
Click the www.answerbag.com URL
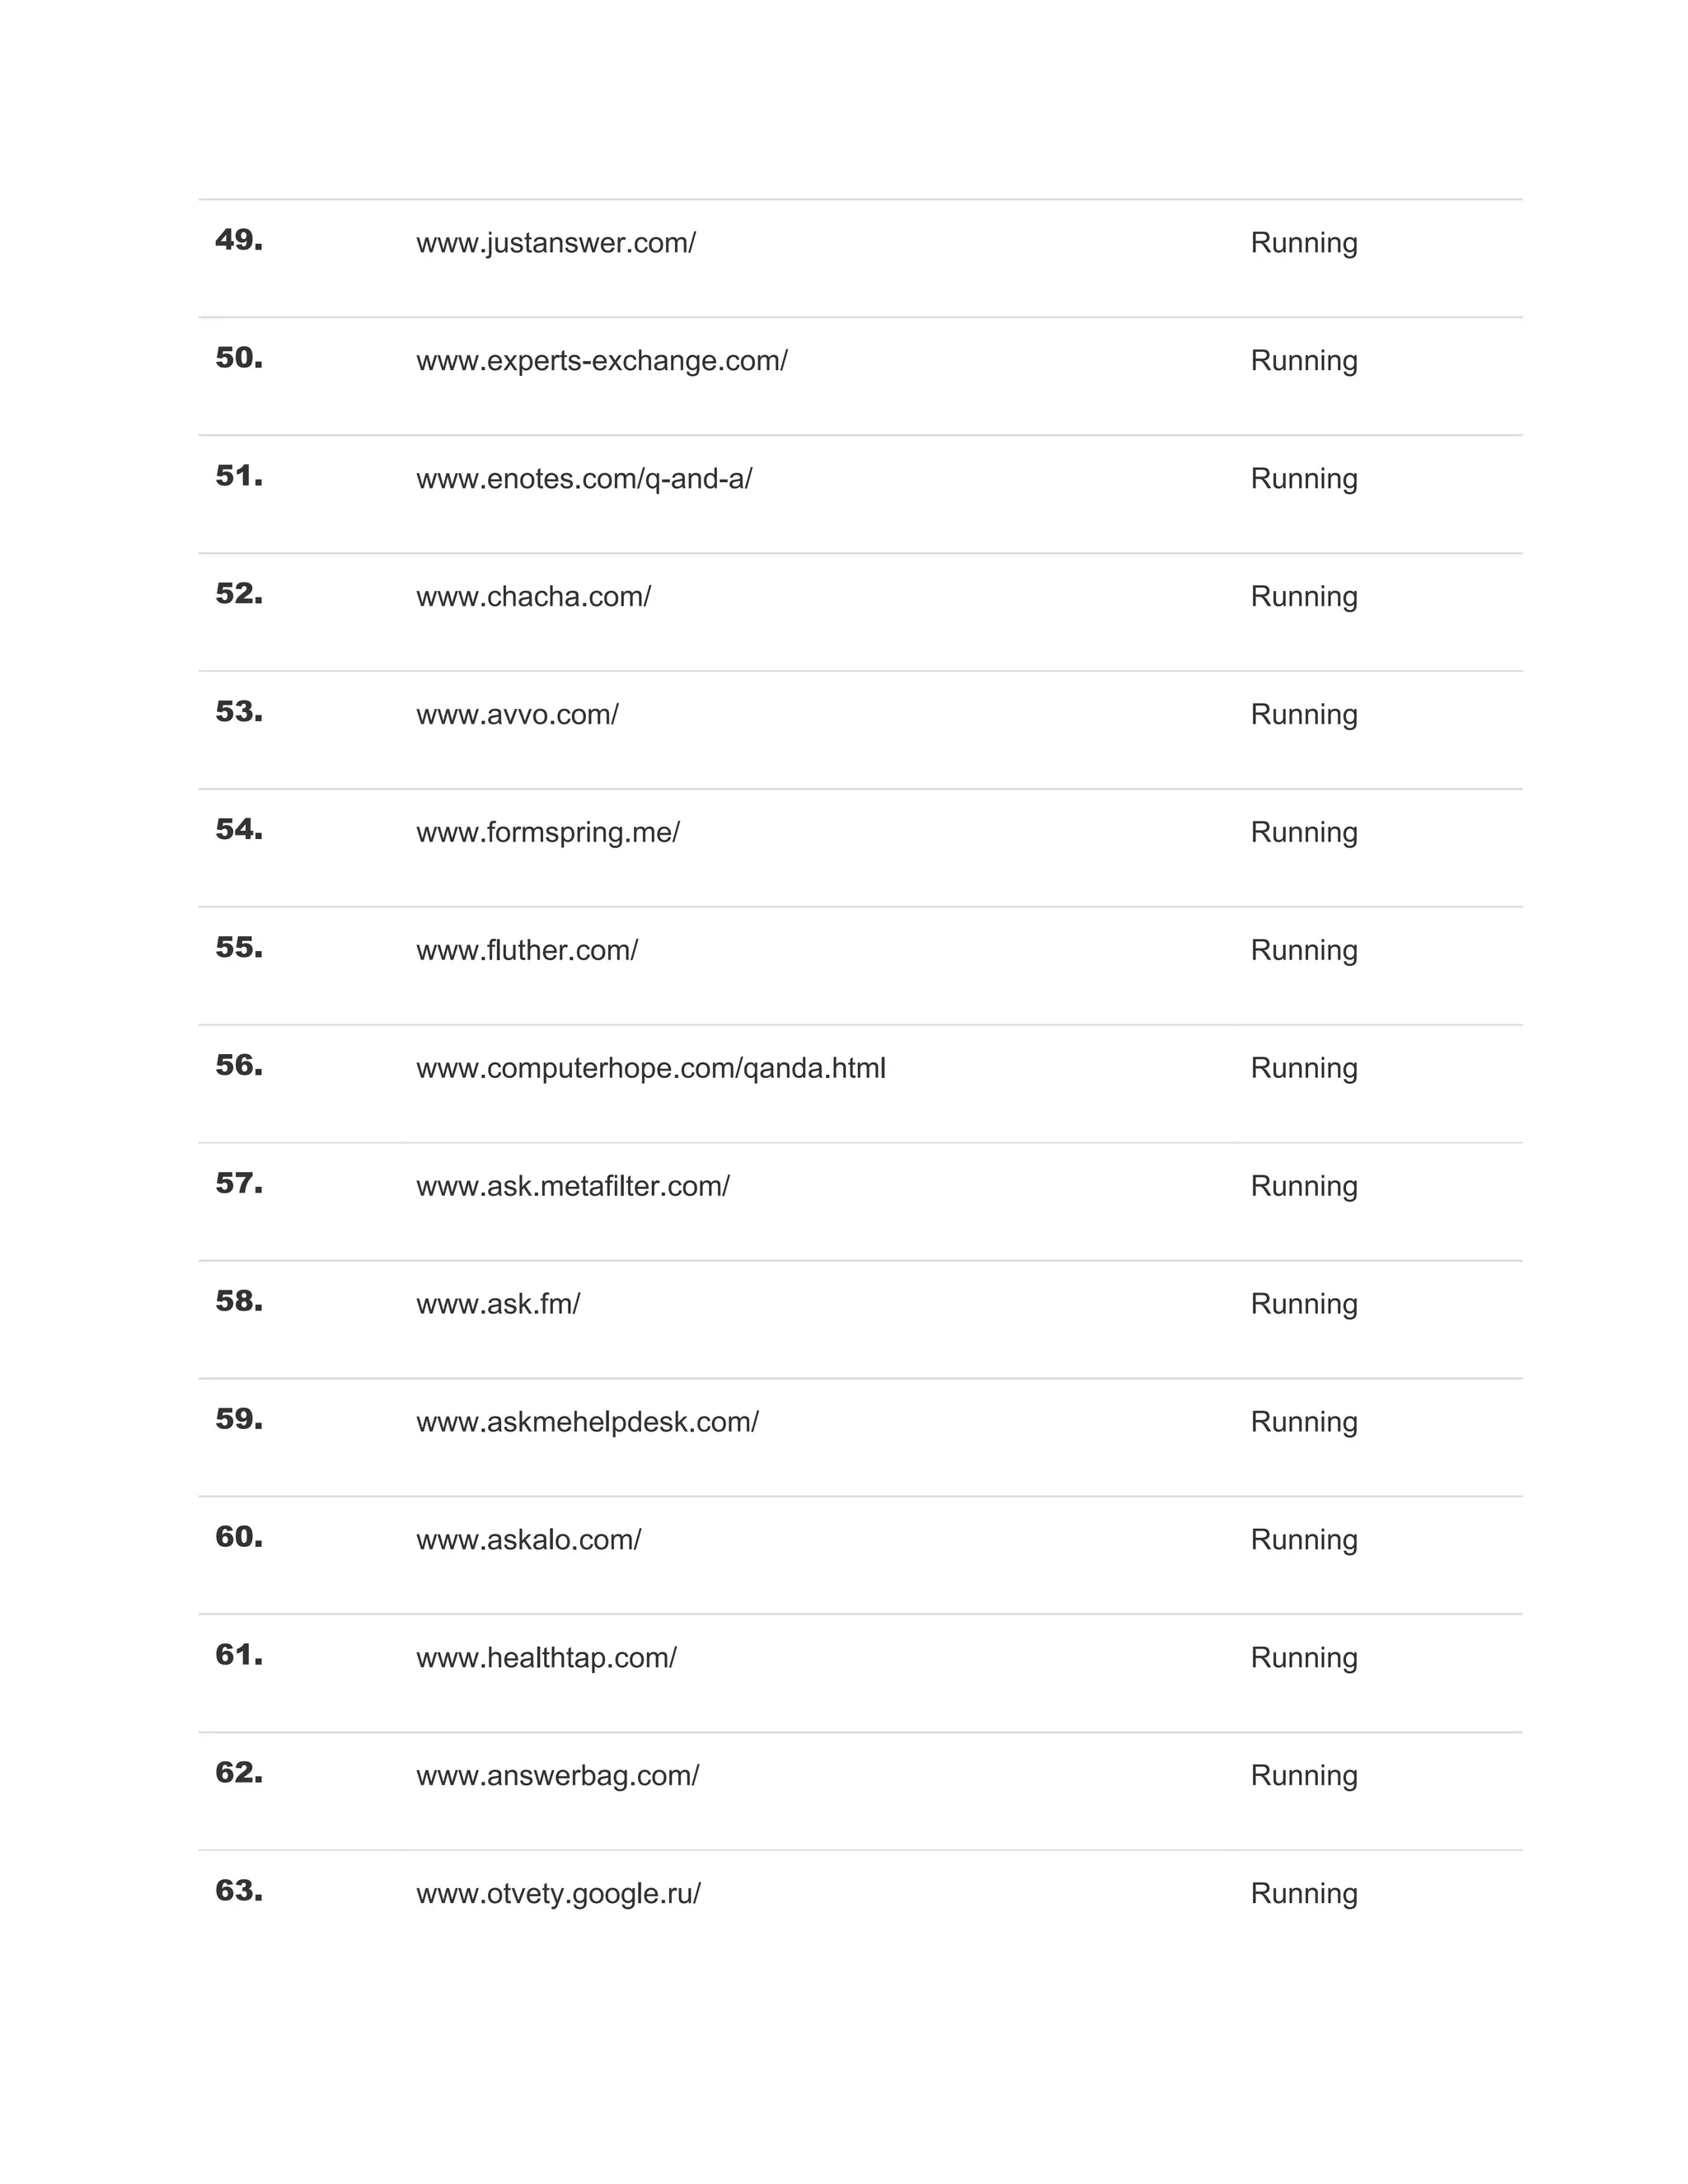(557, 1776)
